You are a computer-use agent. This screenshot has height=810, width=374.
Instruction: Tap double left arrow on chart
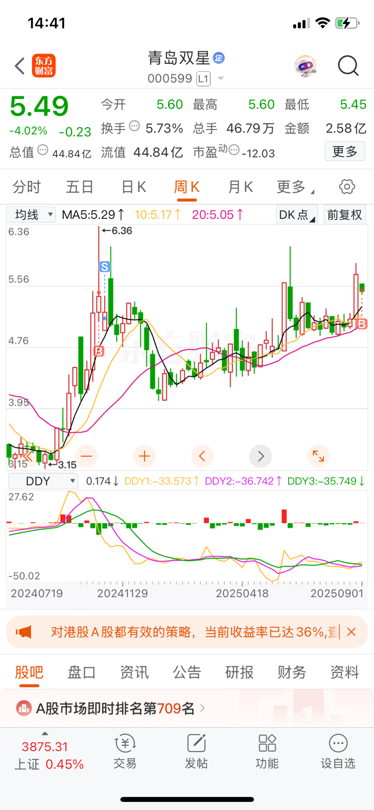(28, 456)
